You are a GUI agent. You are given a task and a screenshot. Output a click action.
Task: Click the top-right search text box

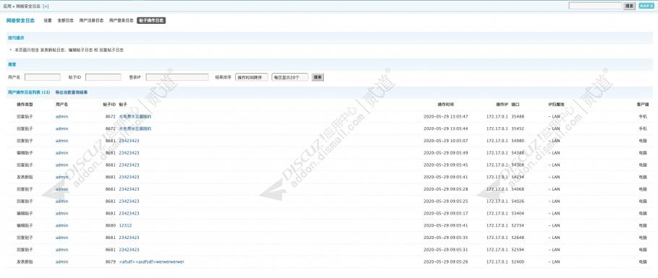[x=595, y=6]
